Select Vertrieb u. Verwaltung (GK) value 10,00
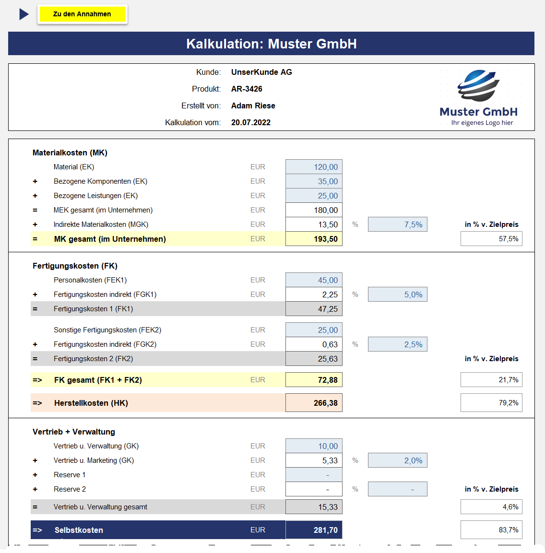This screenshot has height=553, width=545. 314,446
